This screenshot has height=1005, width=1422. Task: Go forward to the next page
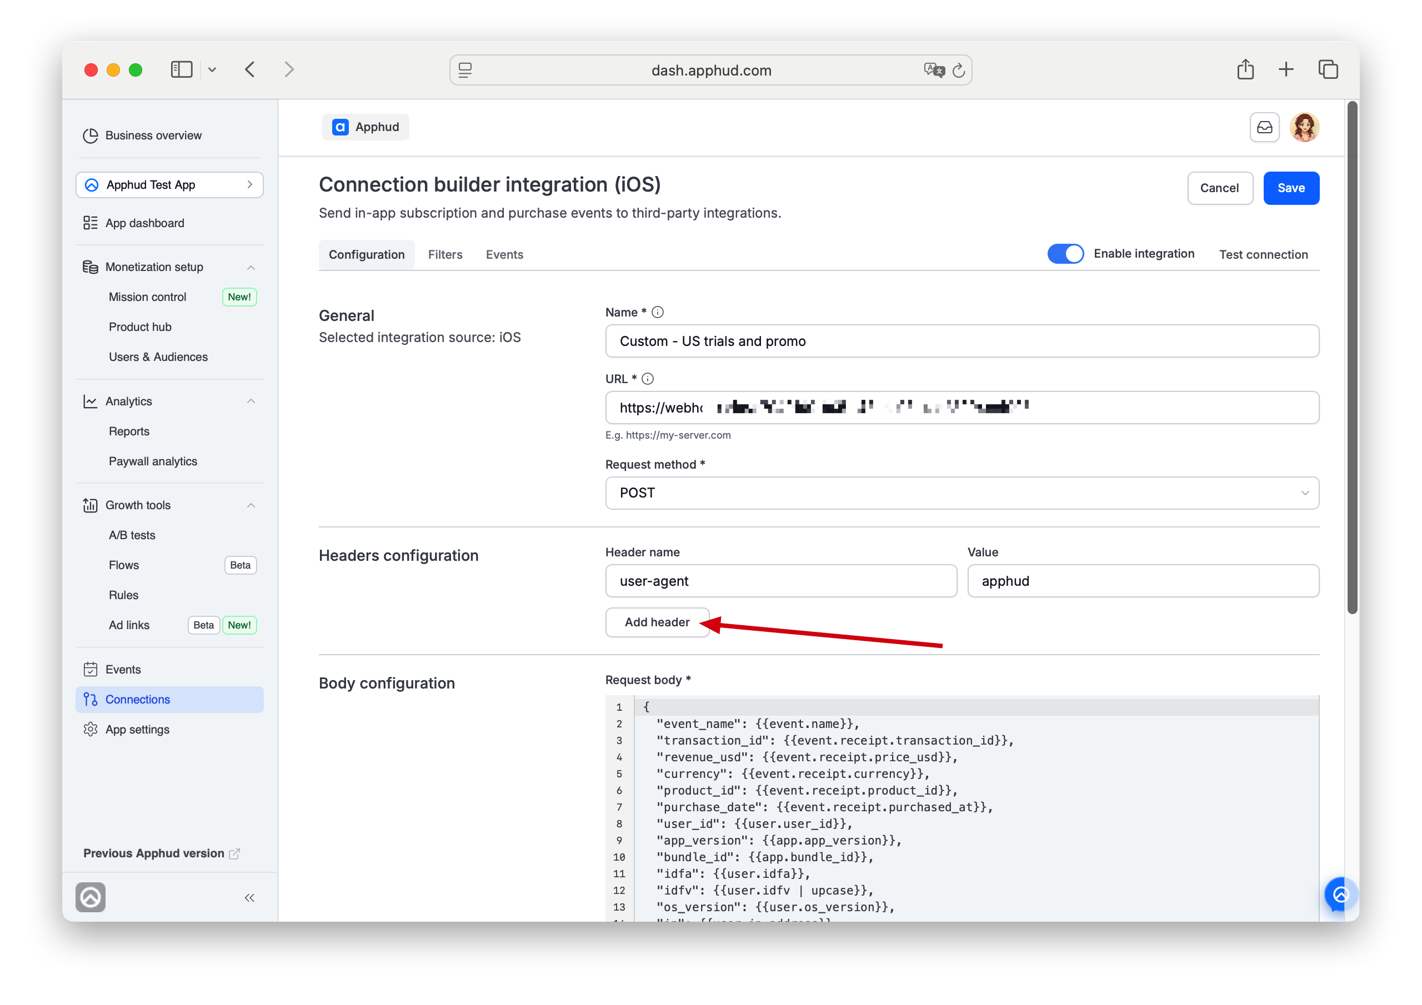(x=289, y=69)
